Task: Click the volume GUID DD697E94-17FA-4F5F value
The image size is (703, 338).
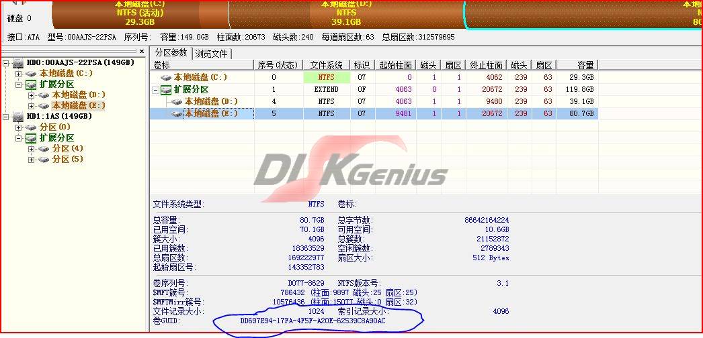Action: point(313,321)
